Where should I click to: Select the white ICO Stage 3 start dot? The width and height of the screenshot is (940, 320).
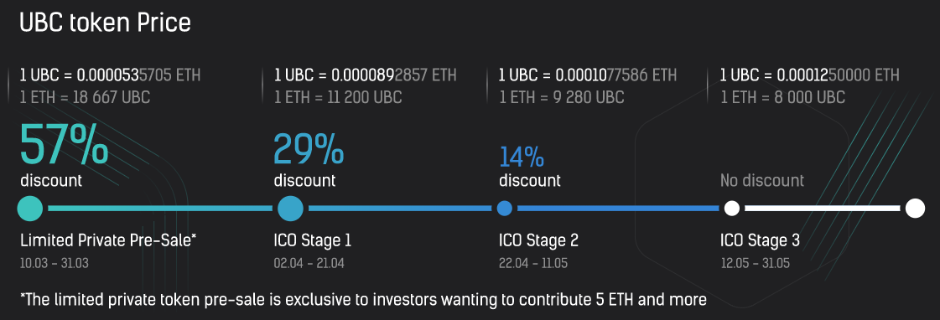coord(731,208)
